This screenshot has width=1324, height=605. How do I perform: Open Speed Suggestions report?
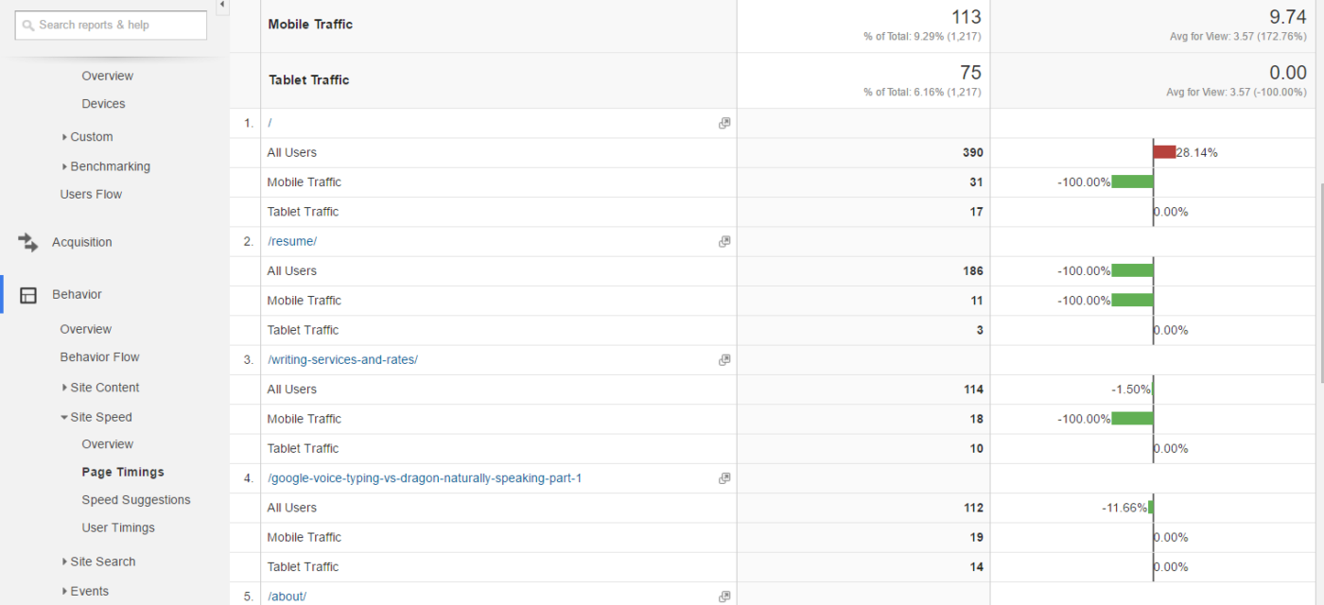point(136,499)
